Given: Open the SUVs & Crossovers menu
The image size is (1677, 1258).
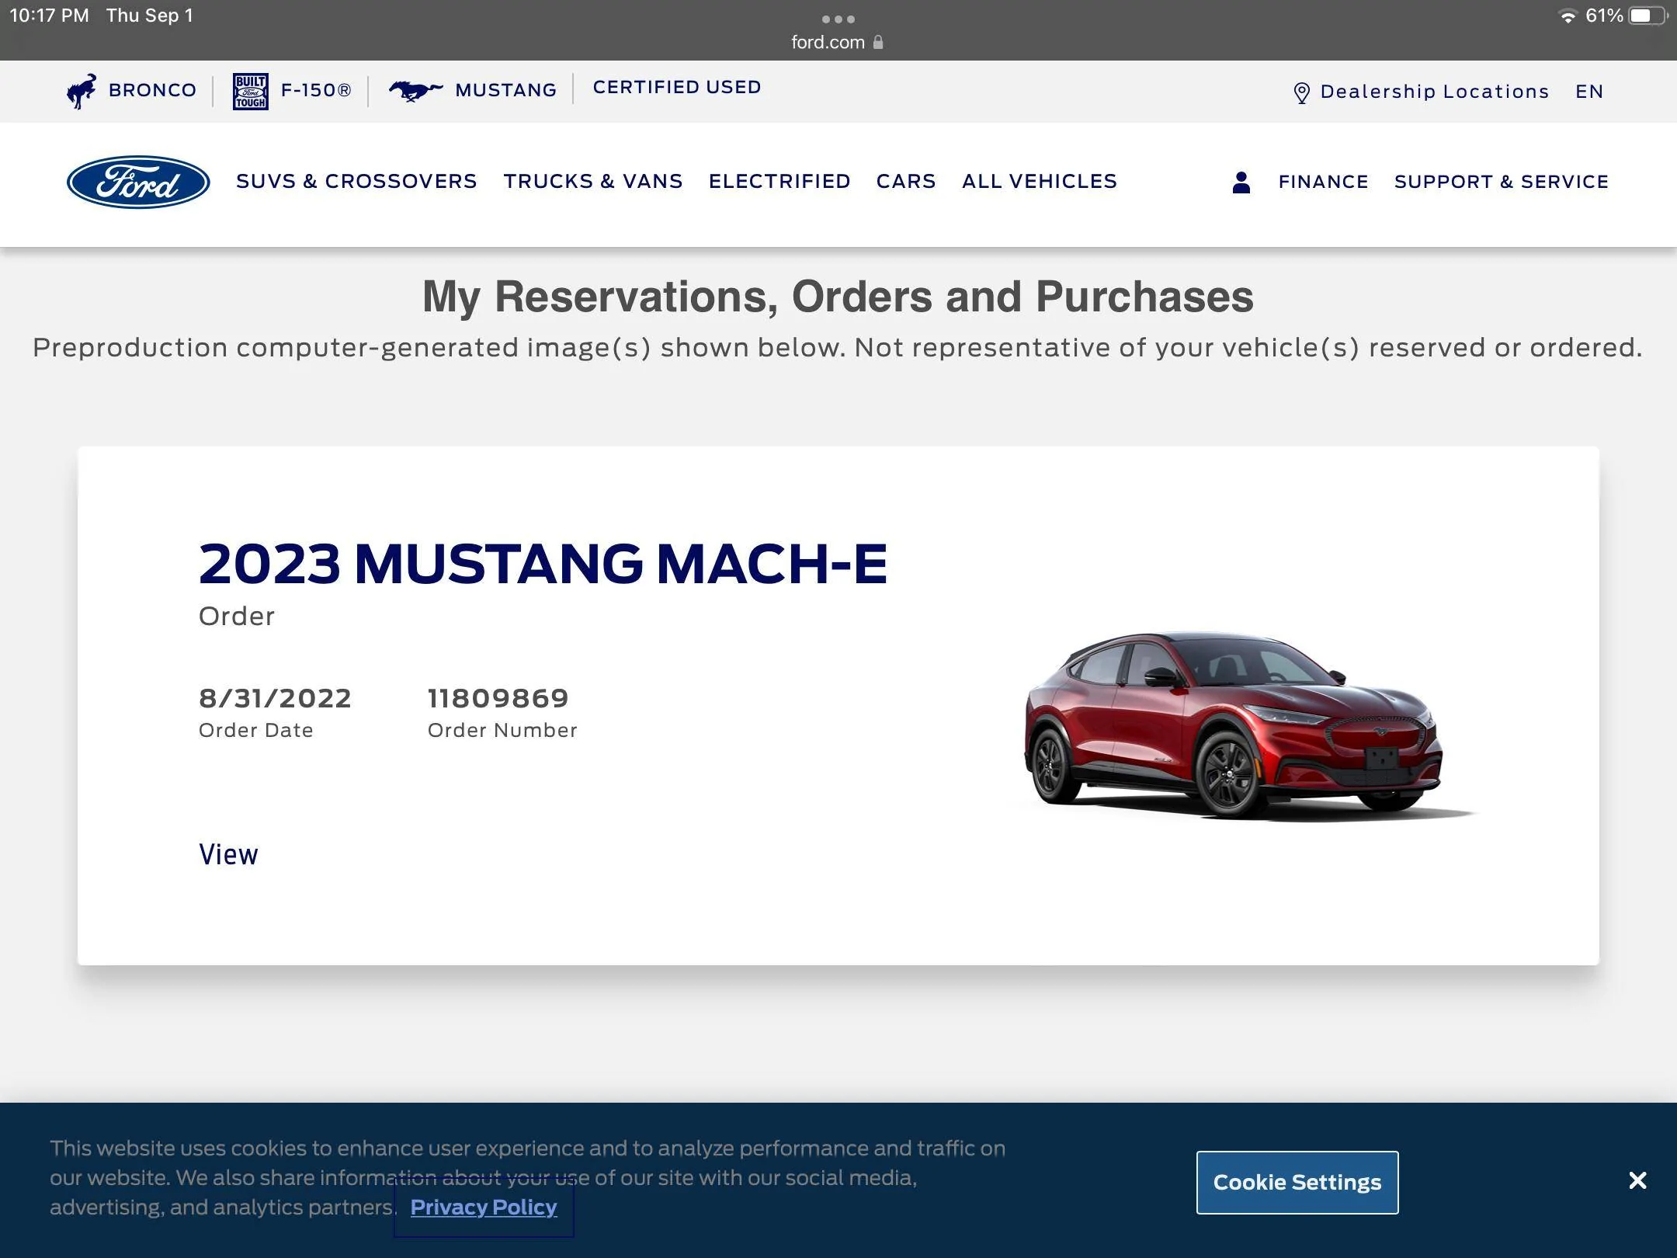Looking at the screenshot, I should [x=356, y=181].
